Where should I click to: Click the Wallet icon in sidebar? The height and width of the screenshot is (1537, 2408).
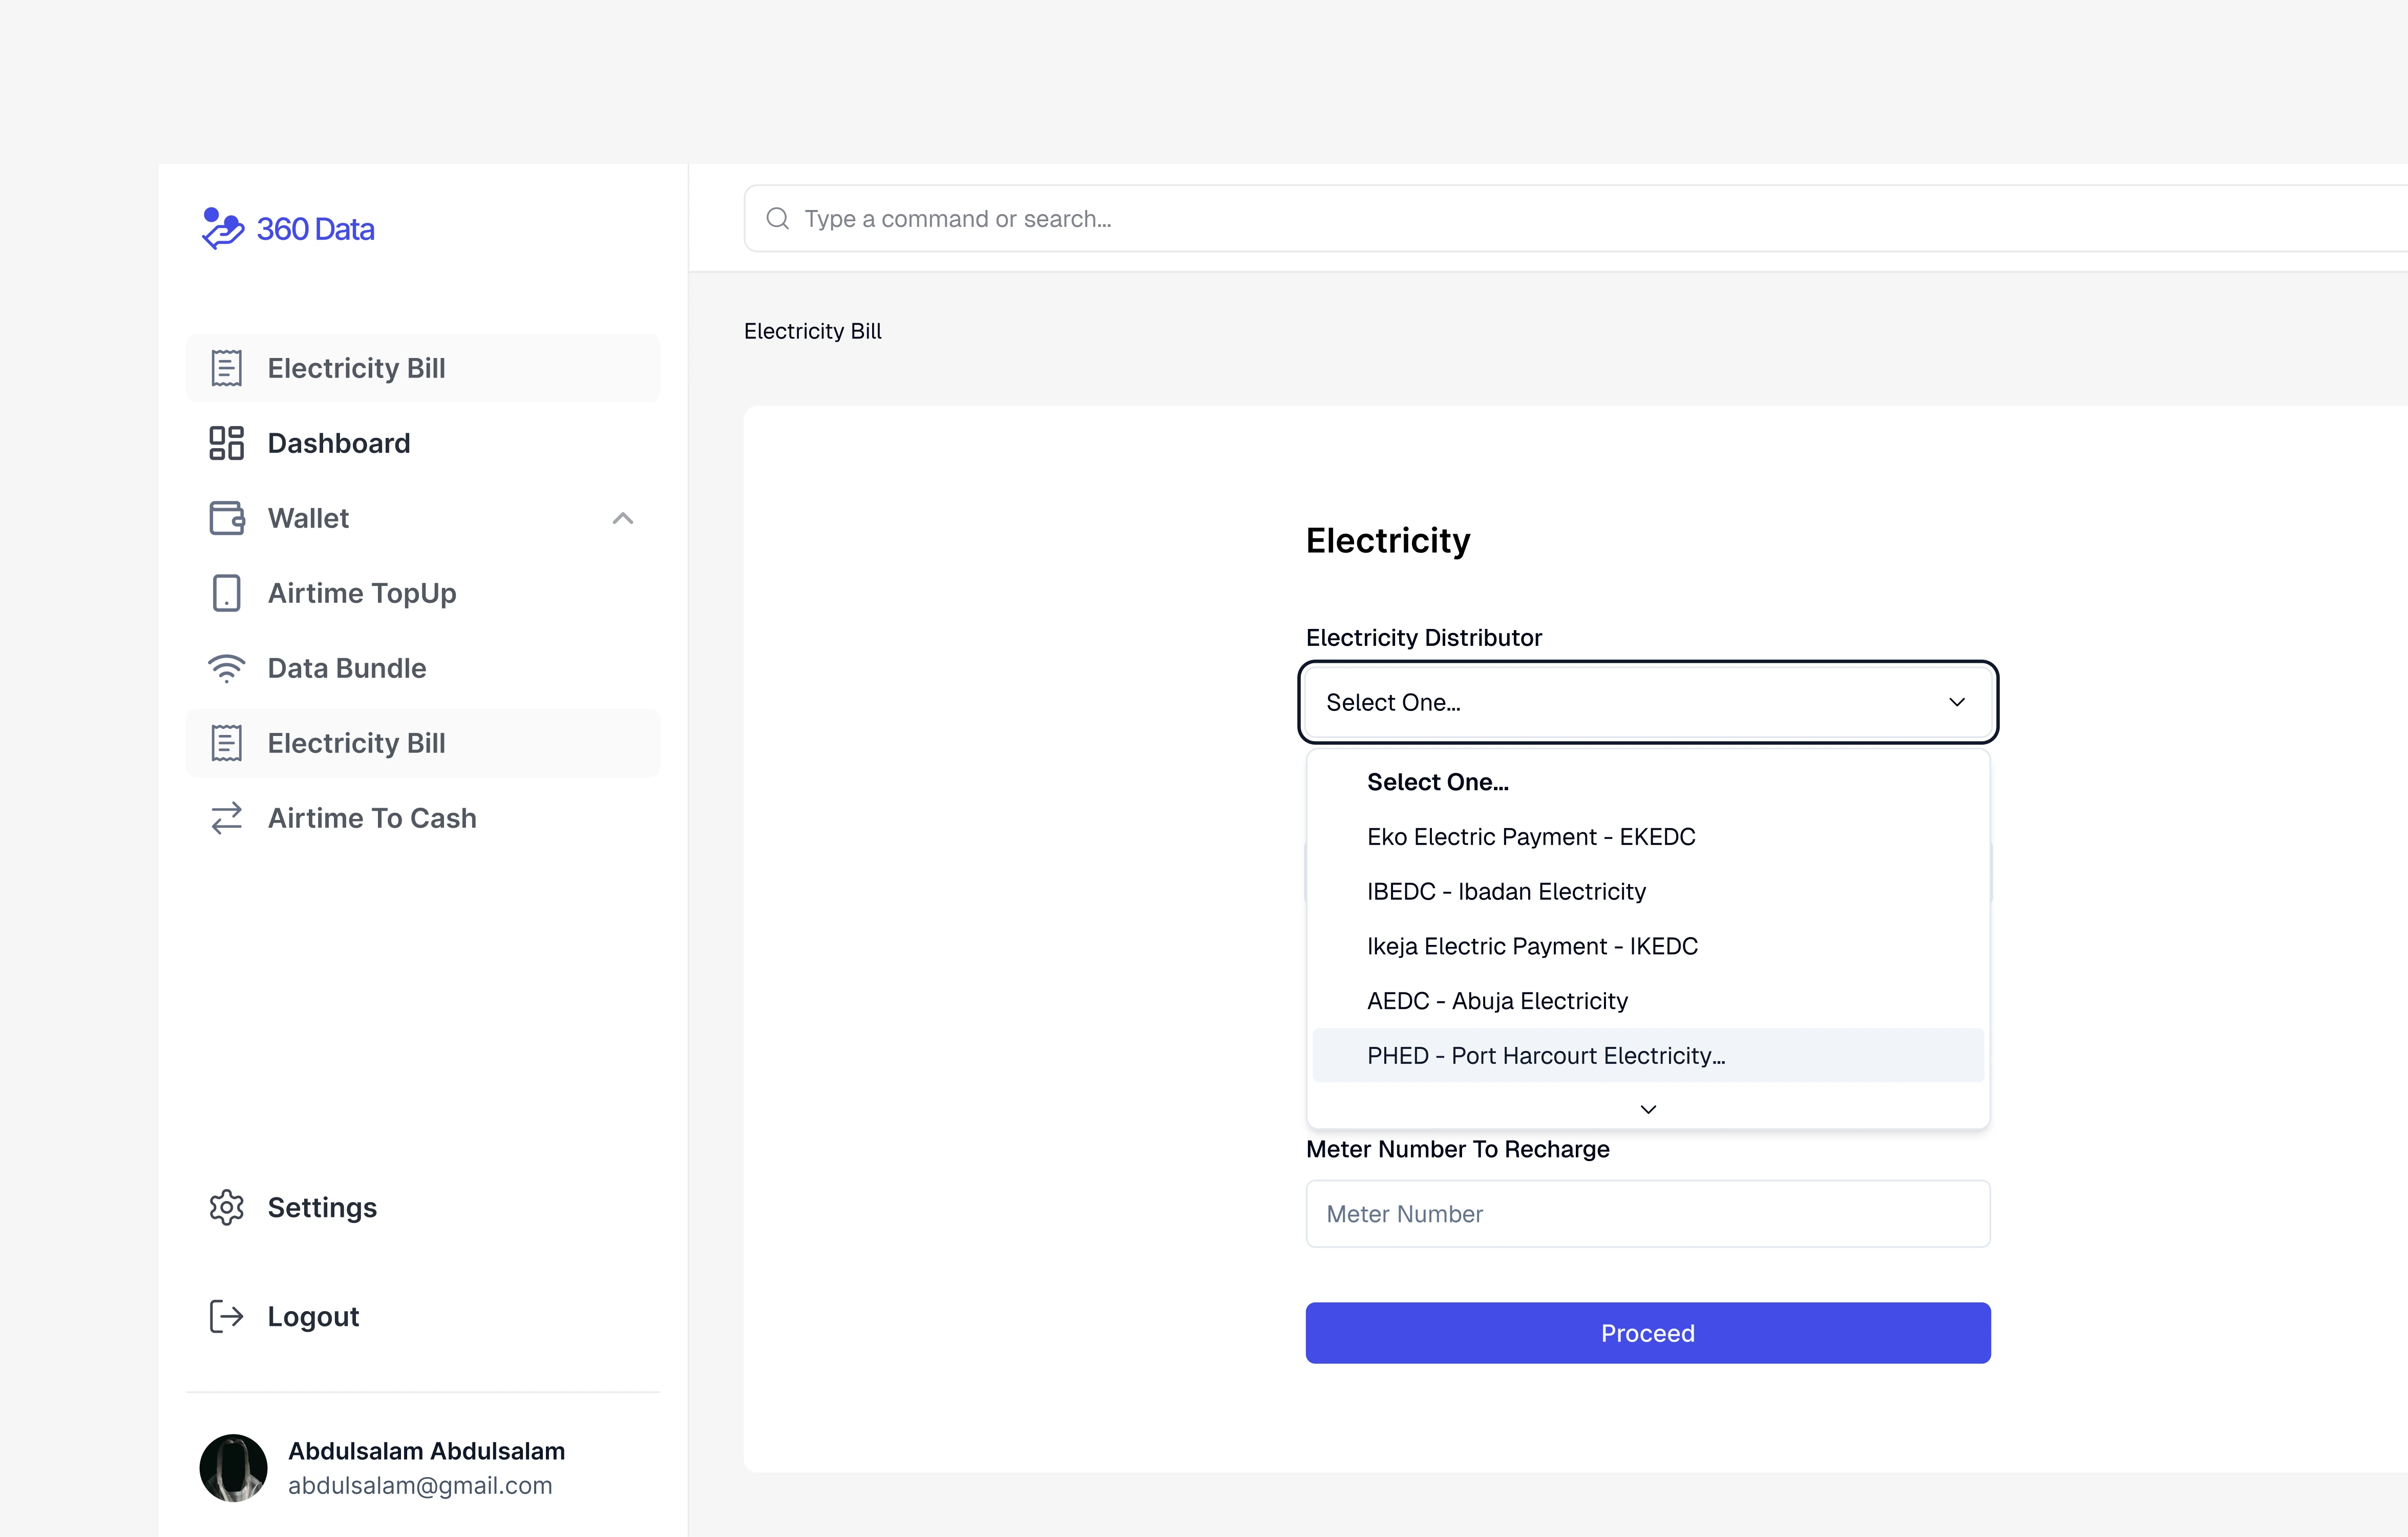coord(226,518)
